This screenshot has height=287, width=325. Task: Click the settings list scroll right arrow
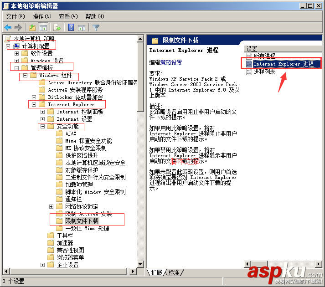click(319, 264)
